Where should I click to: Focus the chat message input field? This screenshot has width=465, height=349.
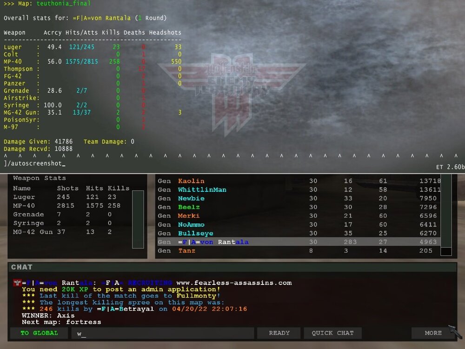point(162,333)
